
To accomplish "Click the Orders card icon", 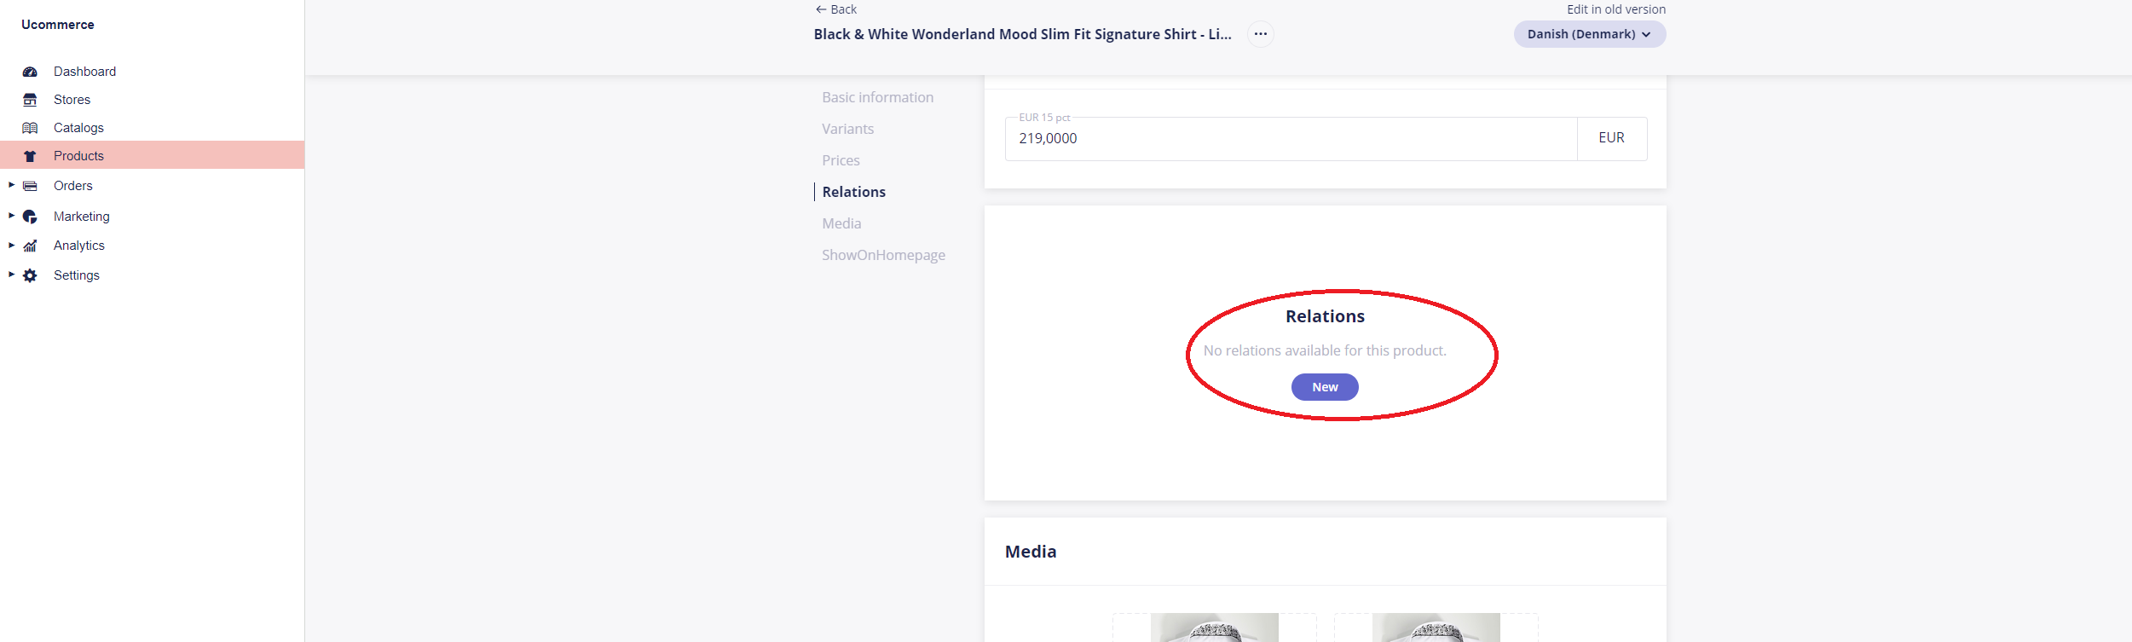I will 30,186.
